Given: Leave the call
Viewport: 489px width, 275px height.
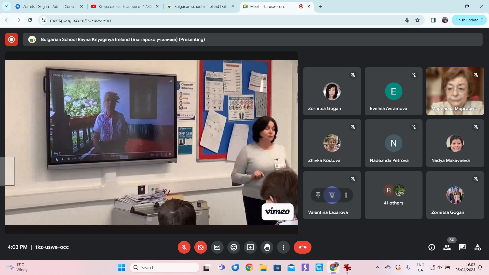Looking at the screenshot, I should click(302, 247).
